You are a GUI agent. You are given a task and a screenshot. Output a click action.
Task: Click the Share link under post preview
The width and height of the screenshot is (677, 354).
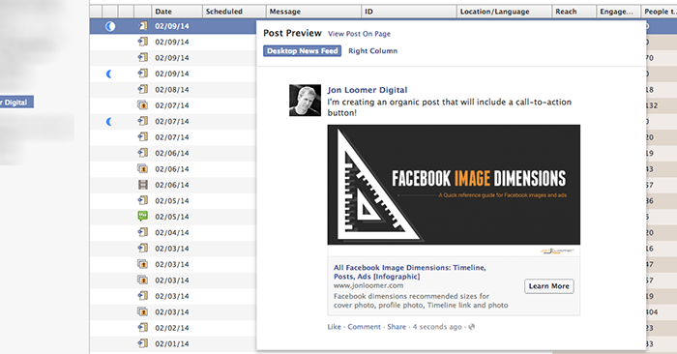[397, 327]
